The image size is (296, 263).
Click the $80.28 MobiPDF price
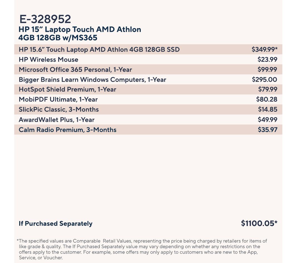267,99
